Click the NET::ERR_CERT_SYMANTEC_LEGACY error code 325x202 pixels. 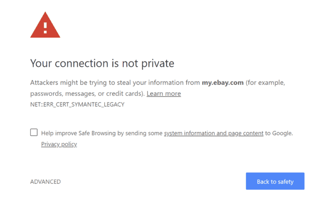77,104
